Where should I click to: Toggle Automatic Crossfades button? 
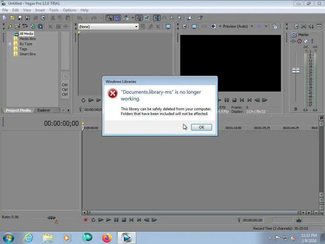[117, 18]
